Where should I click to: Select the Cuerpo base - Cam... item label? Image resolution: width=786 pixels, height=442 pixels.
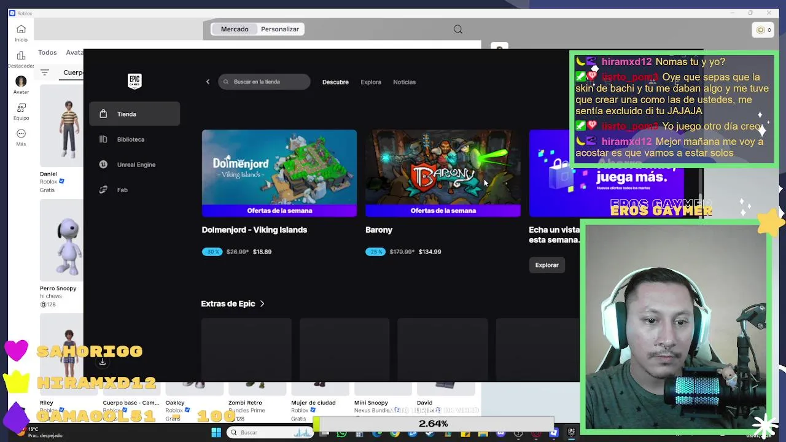coord(130,403)
